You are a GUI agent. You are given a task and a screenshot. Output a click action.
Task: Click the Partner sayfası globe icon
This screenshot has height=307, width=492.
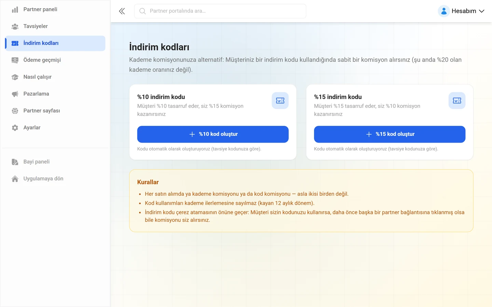tap(15, 111)
